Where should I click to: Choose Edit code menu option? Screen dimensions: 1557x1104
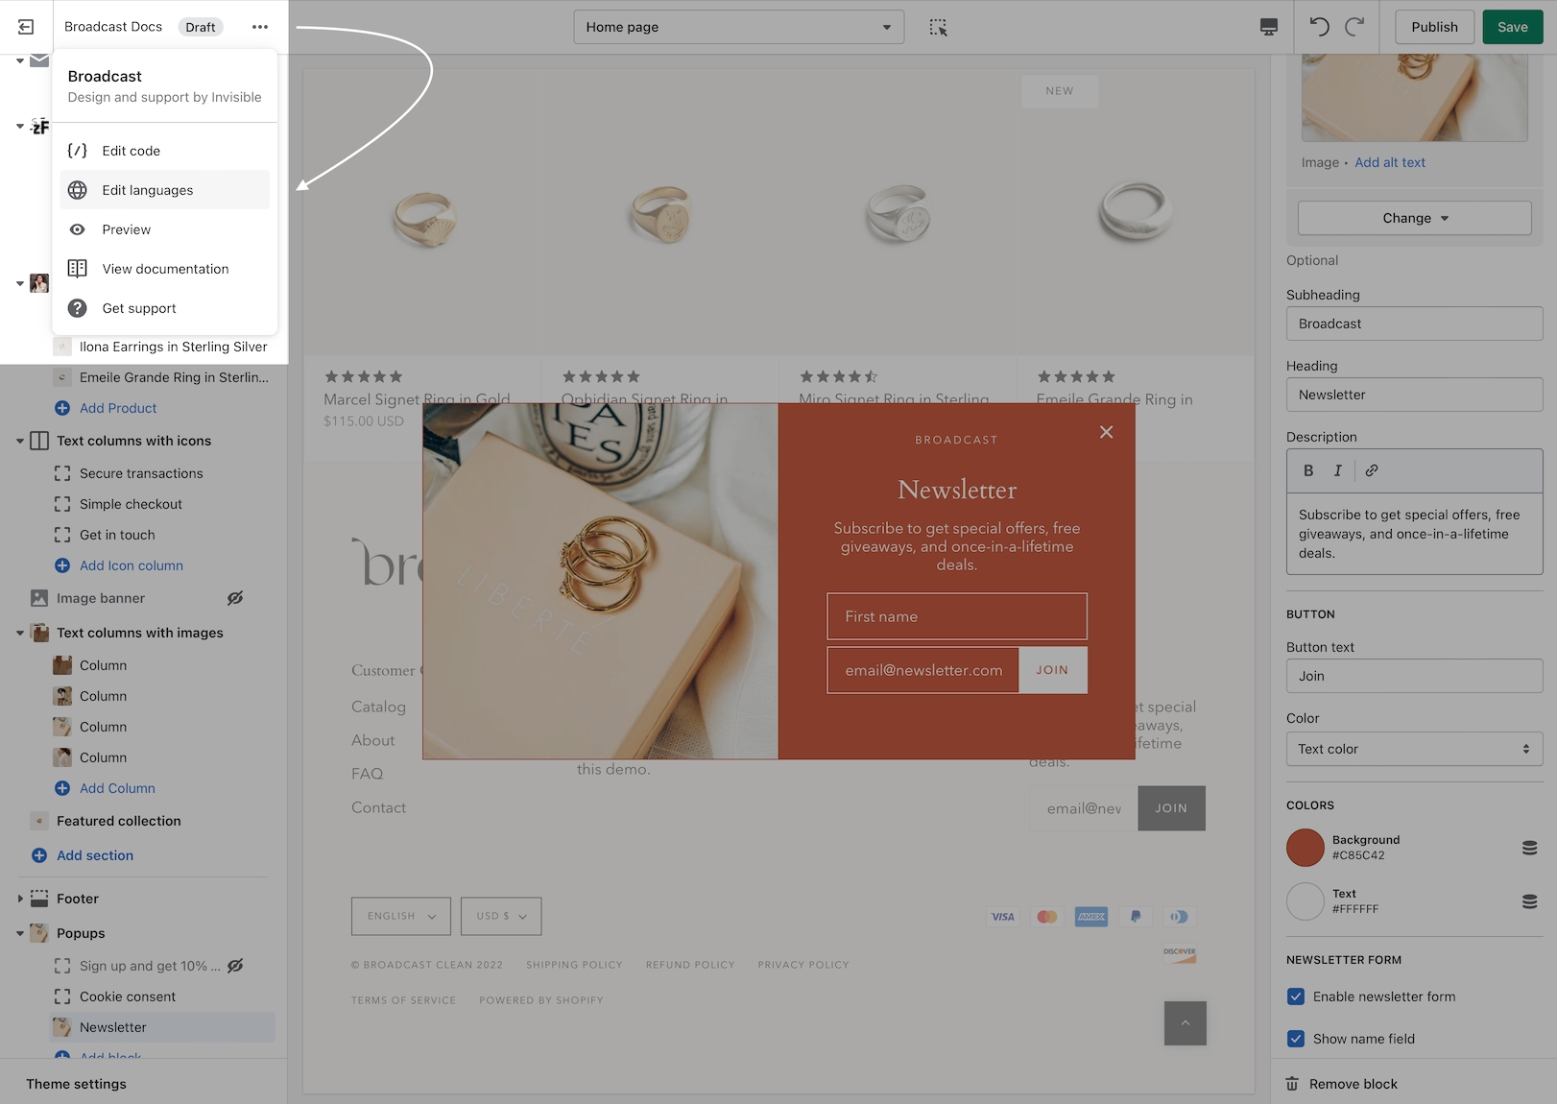pos(132,151)
